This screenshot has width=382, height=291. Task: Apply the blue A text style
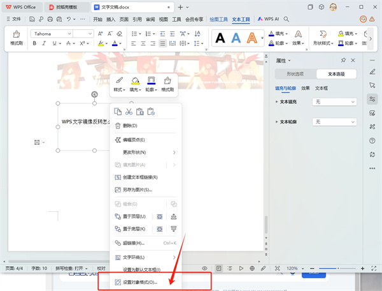(x=236, y=38)
